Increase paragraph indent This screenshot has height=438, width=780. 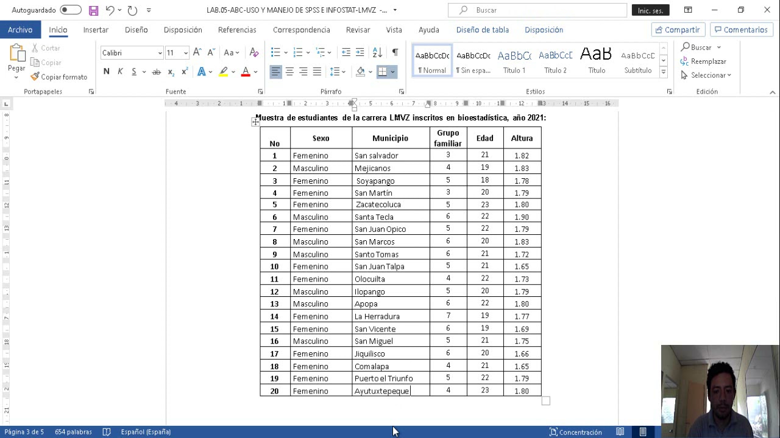pyautogui.click(x=360, y=53)
